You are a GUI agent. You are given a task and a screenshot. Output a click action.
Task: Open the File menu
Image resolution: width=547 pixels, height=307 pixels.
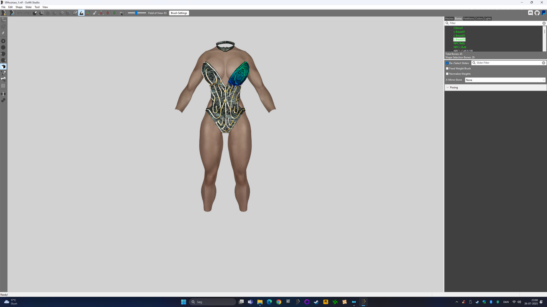coord(3,7)
